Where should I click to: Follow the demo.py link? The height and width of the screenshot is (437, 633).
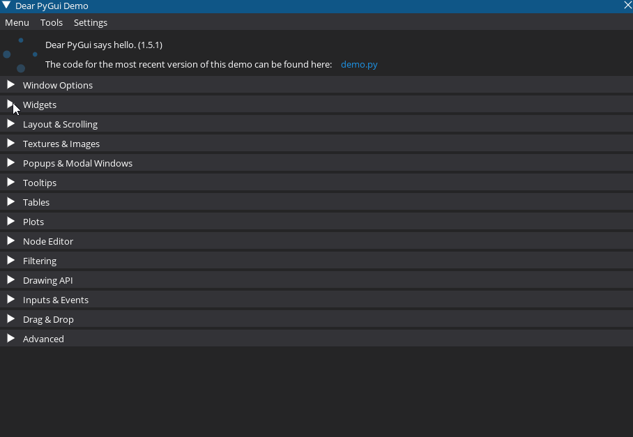pos(359,64)
